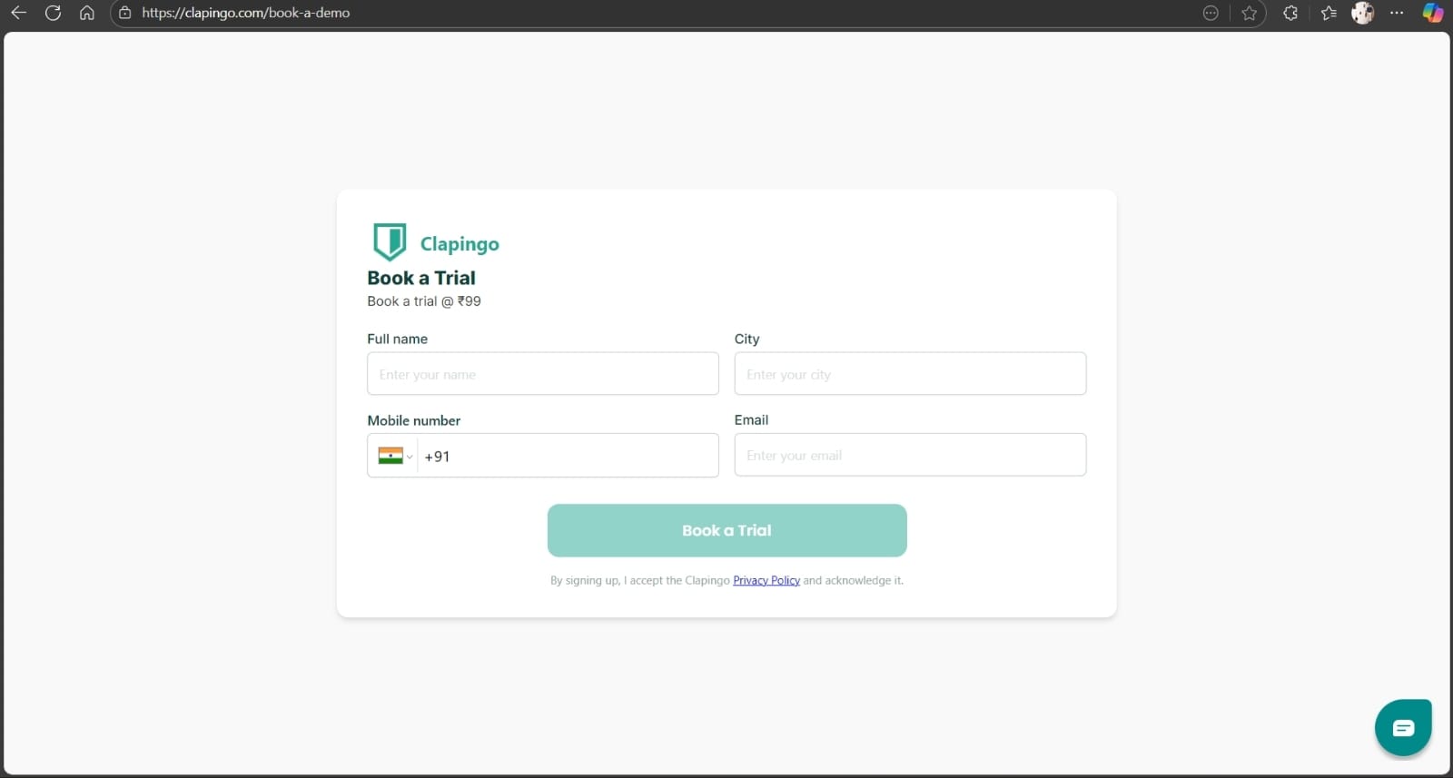
Task: Focus the Email input field
Action: 910,455
